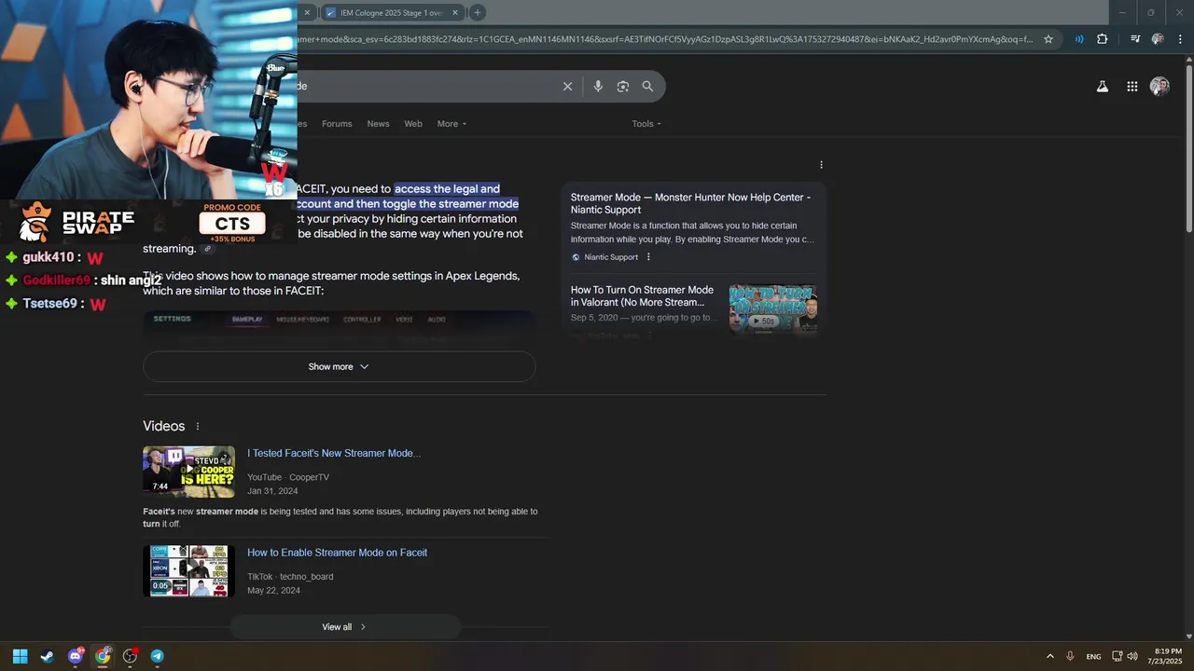Open the Google account avatar
This screenshot has width=1194, height=671.
click(x=1160, y=87)
